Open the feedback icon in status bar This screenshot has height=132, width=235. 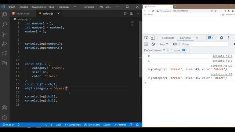coord(131,125)
